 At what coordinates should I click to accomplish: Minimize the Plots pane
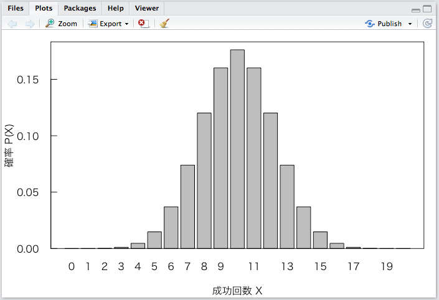coord(416,9)
